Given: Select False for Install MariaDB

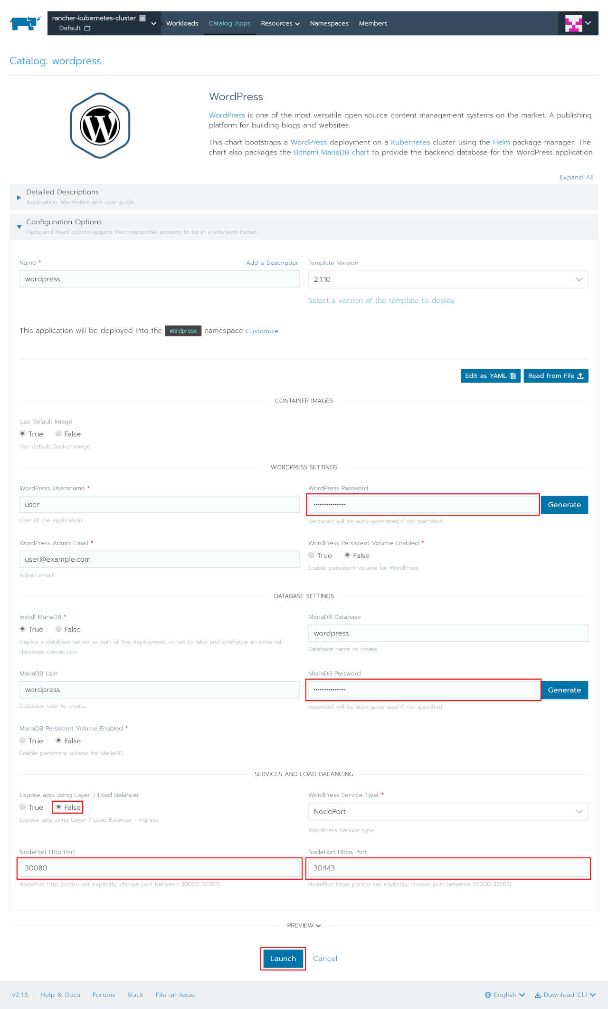Looking at the screenshot, I should point(58,629).
